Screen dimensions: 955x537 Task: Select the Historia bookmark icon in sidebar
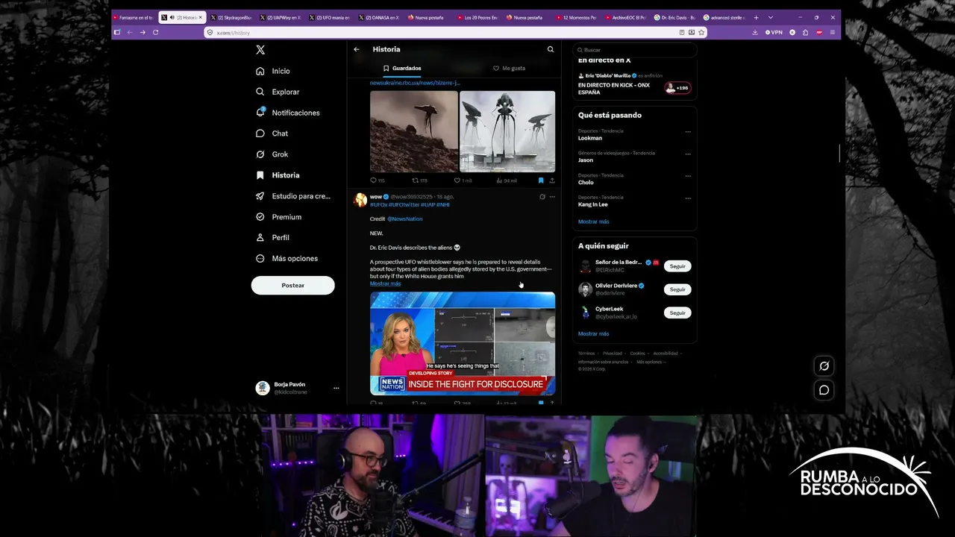click(260, 175)
